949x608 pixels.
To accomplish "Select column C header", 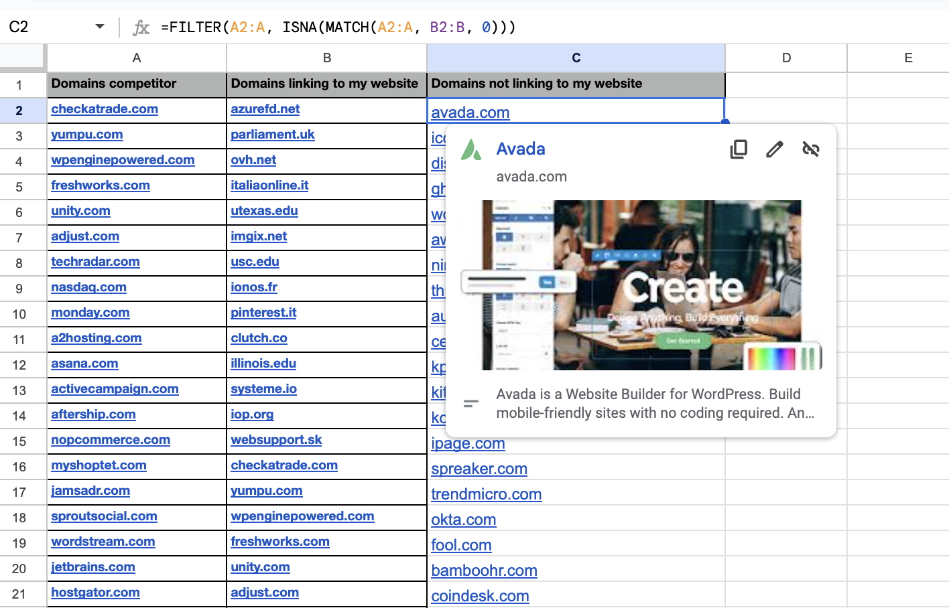I will coord(576,58).
